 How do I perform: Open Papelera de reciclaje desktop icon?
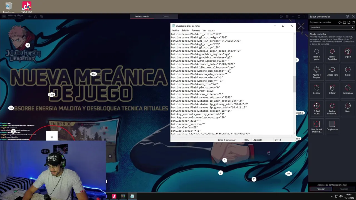9,7
